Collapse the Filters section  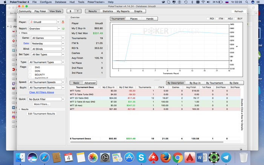[19, 33]
